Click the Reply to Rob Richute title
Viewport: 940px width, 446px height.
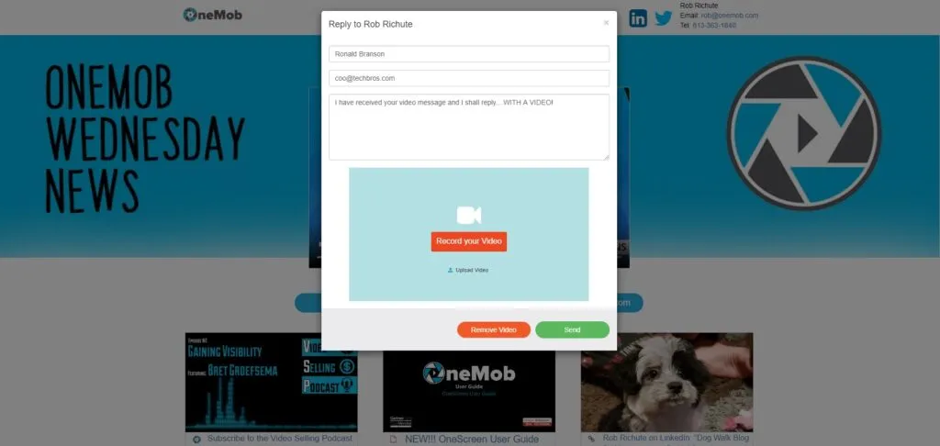tap(371, 25)
